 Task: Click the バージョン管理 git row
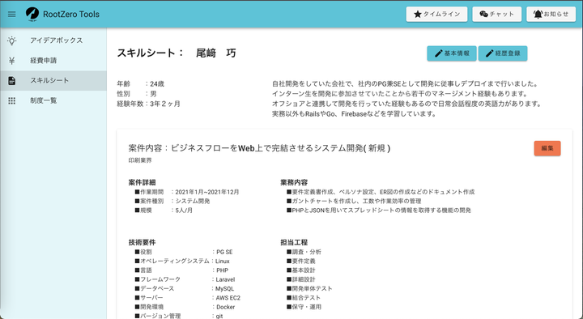tap(179, 316)
